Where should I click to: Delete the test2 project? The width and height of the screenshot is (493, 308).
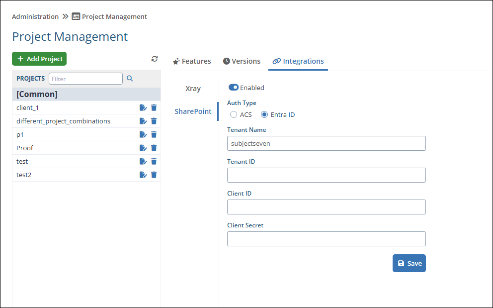pos(154,175)
